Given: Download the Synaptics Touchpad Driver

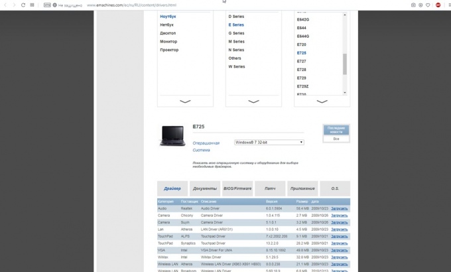Looking at the screenshot, I should point(340,243).
